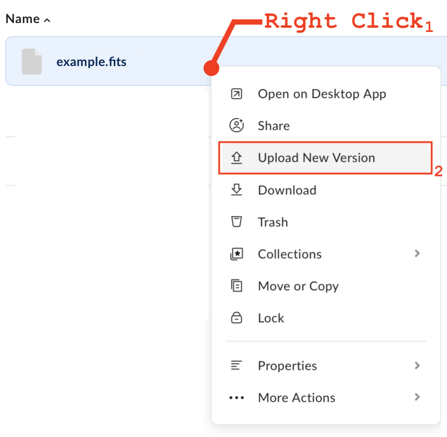Click the Name column header
447x437 pixels.
(23, 19)
